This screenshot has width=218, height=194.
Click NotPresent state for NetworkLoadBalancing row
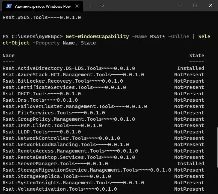tap(189, 144)
